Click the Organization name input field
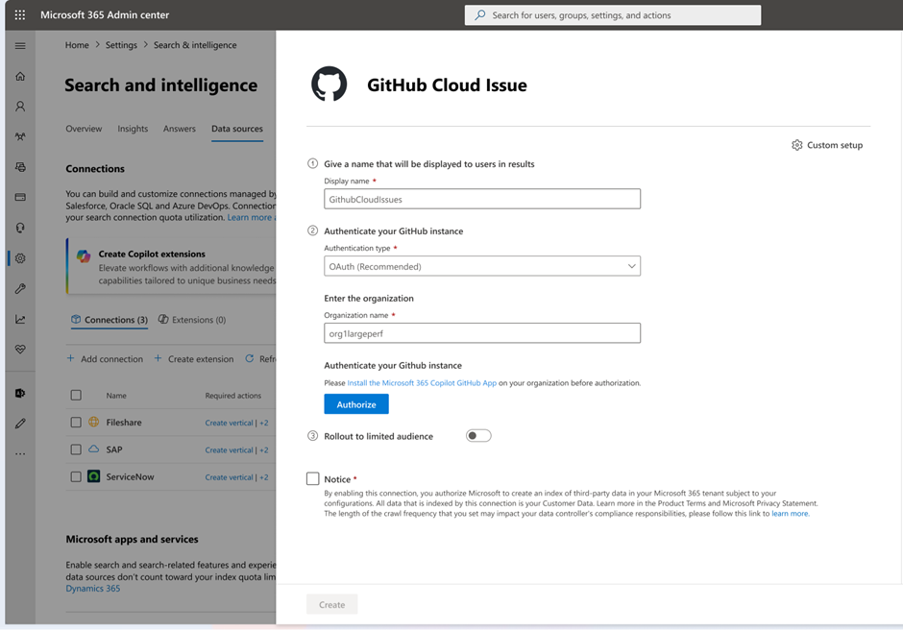 point(482,333)
